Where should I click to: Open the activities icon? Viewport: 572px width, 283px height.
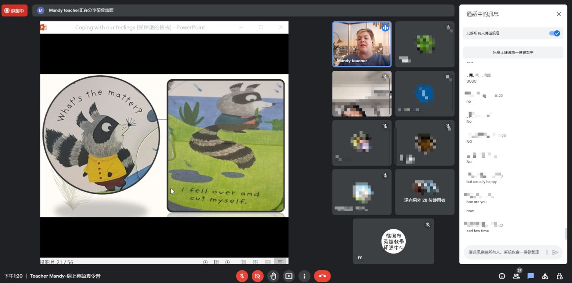click(x=545, y=276)
